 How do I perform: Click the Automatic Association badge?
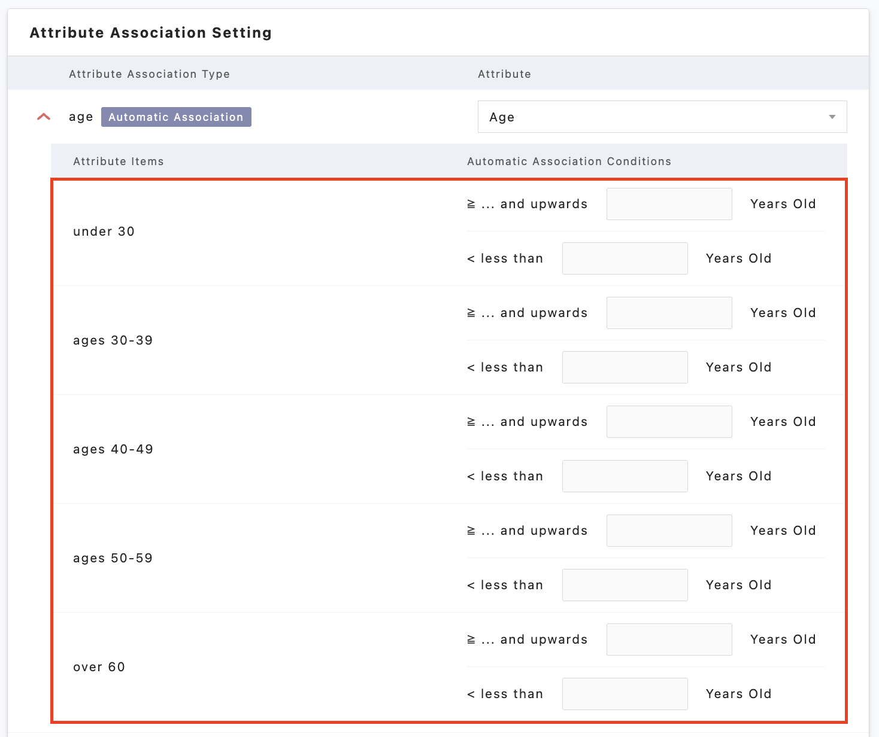(x=176, y=117)
